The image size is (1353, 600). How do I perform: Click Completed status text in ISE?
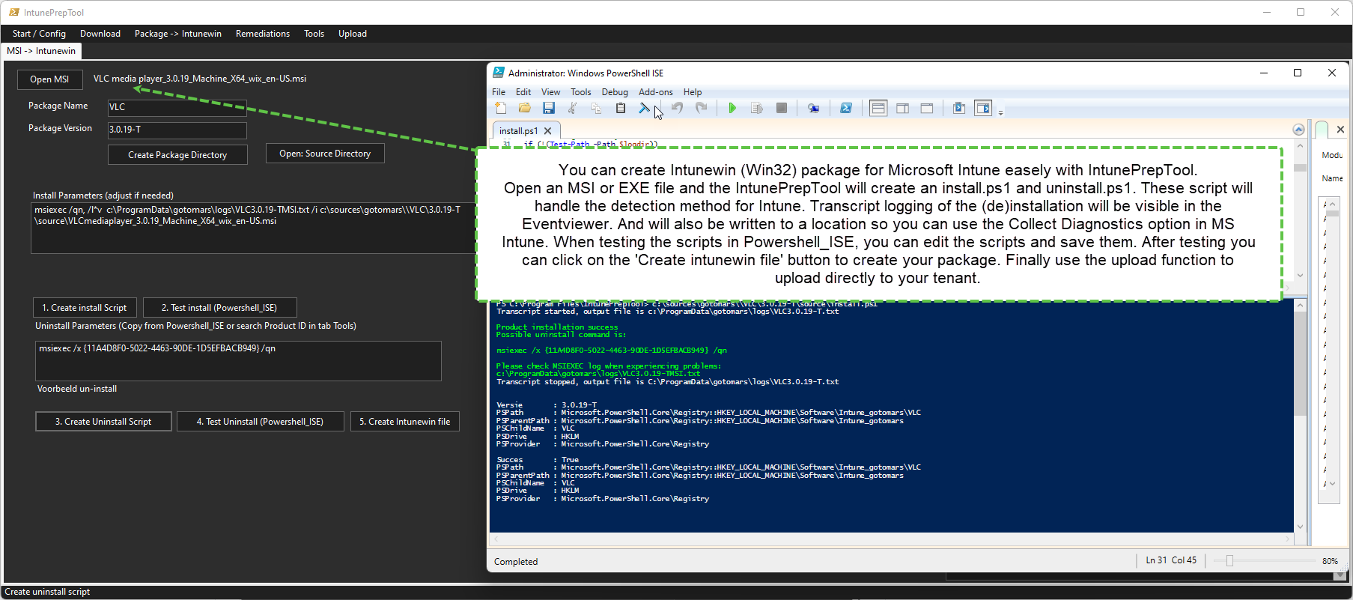[x=516, y=562]
